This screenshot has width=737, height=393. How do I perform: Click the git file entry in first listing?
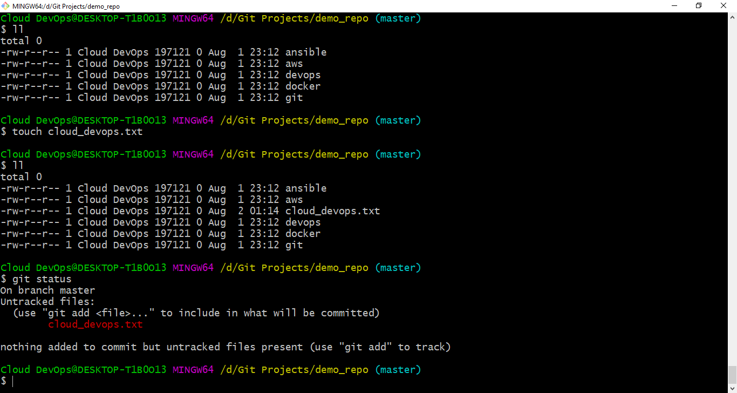point(294,97)
